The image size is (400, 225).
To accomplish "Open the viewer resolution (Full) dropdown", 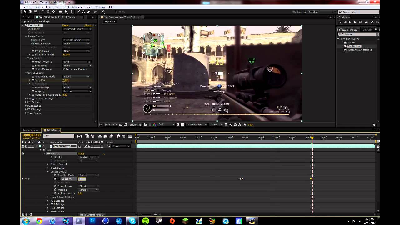I will tap(167, 125).
